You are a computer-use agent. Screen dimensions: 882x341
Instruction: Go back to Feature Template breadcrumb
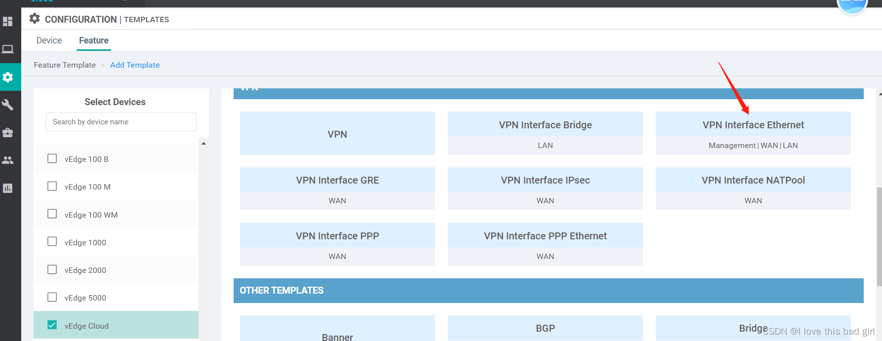pyautogui.click(x=65, y=65)
